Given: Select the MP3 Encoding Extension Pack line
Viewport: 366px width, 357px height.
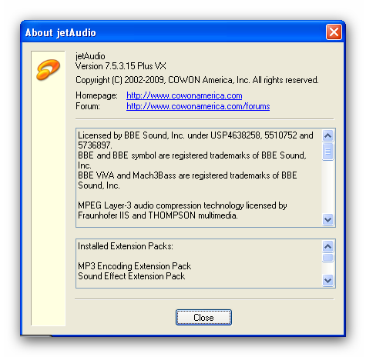Looking at the screenshot, I should (134, 266).
